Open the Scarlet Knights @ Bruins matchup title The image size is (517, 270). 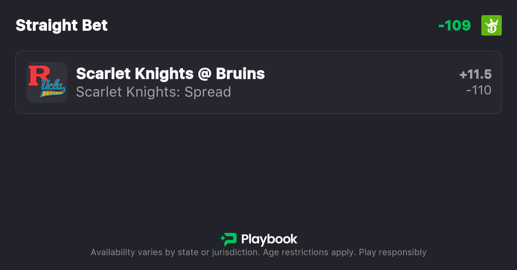[170, 73]
